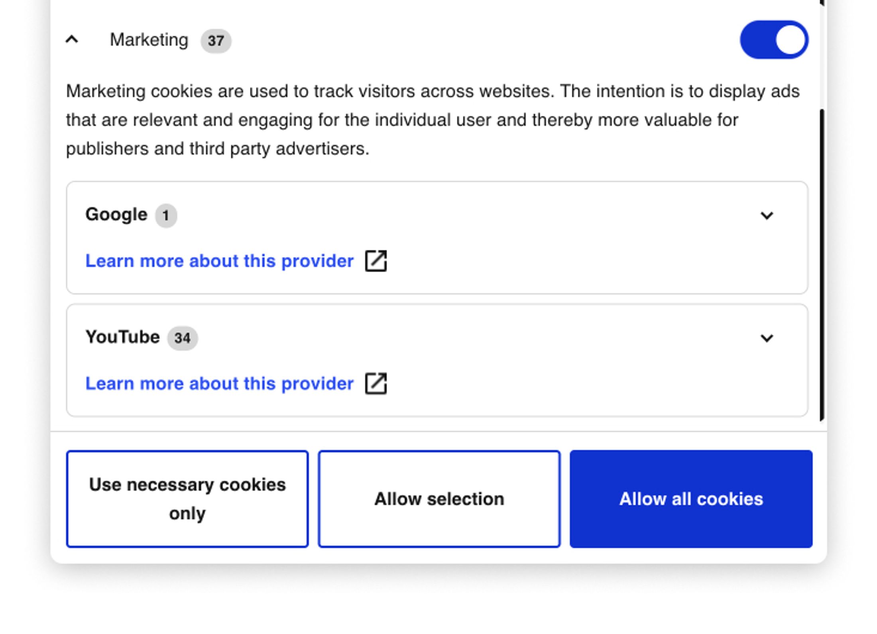Open Google's Learn more about this provider link
This screenshot has width=877, height=634.
[x=219, y=261]
